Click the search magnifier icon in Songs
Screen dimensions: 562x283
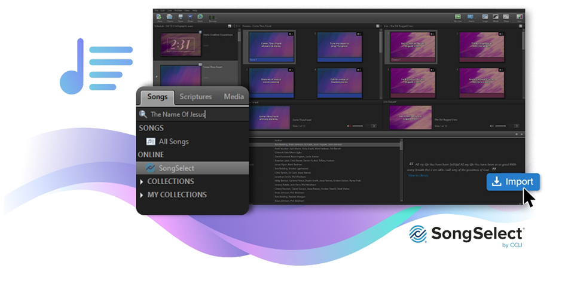click(143, 114)
